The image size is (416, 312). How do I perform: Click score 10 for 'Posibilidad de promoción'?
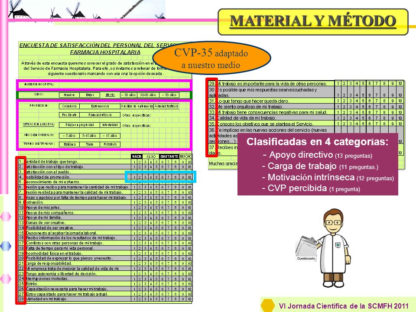[x=189, y=177]
